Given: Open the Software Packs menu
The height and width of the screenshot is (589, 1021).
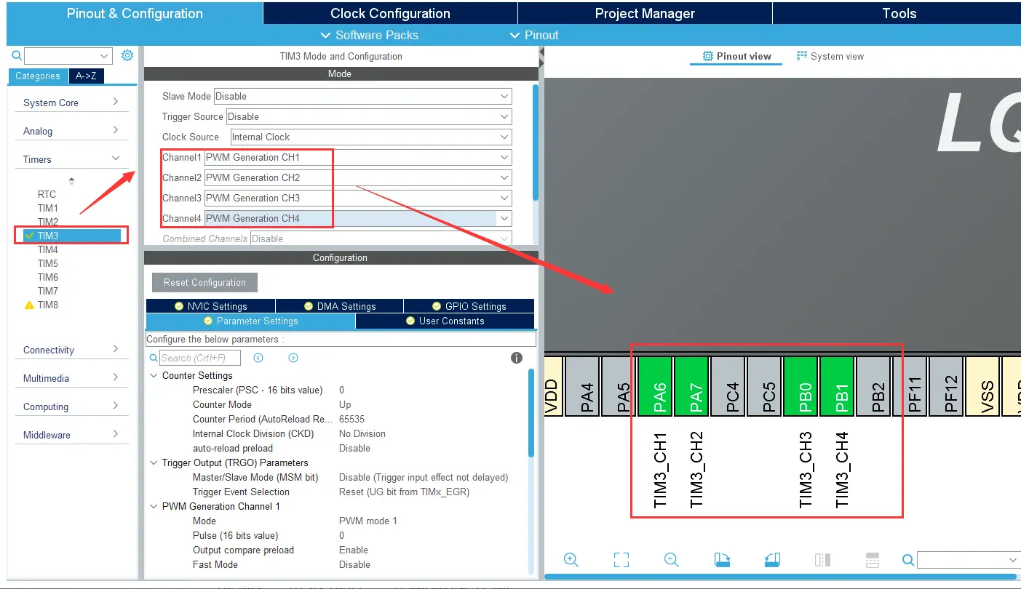Looking at the screenshot, I should [370, 35].
